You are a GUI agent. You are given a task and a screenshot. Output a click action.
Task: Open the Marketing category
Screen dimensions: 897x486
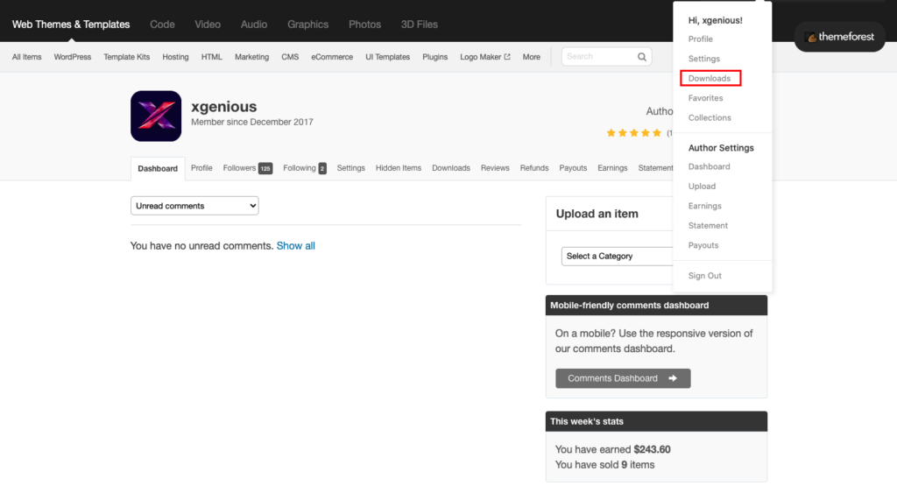click(251, 57)
